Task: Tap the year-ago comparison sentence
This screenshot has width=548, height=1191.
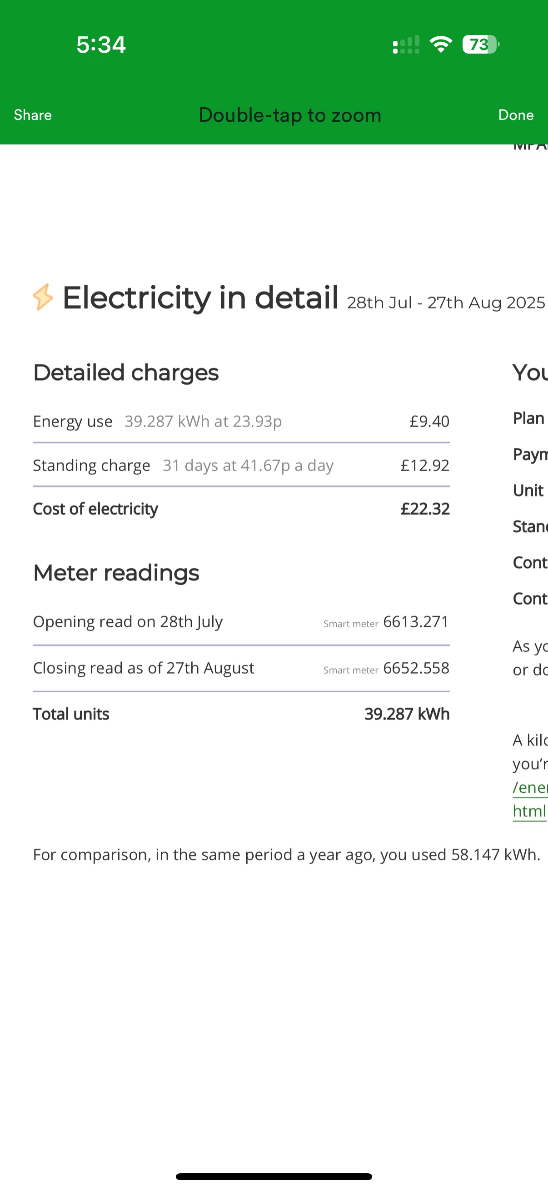Action: 286,855
